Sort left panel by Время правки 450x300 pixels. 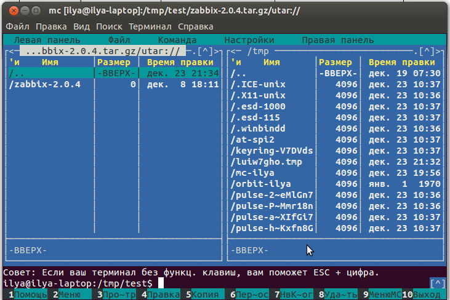[x=180, y=63]
